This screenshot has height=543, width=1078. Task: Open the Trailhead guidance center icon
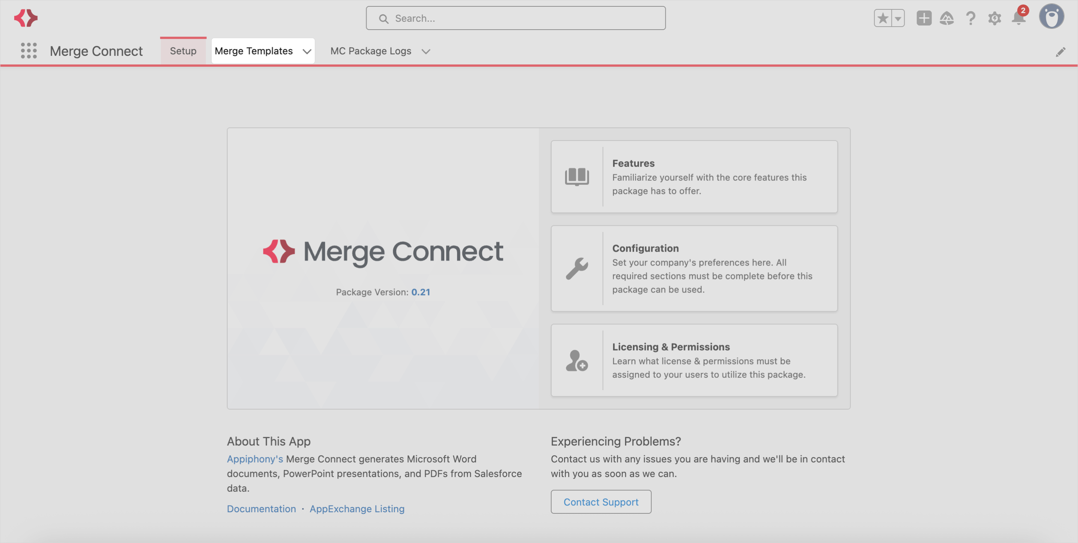tap(947, 18)
